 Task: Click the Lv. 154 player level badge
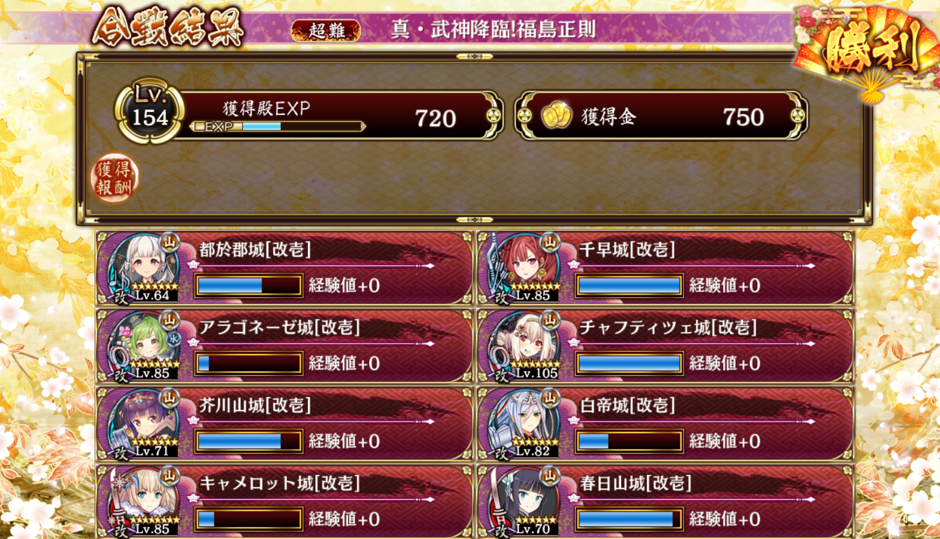coord(149,111)
